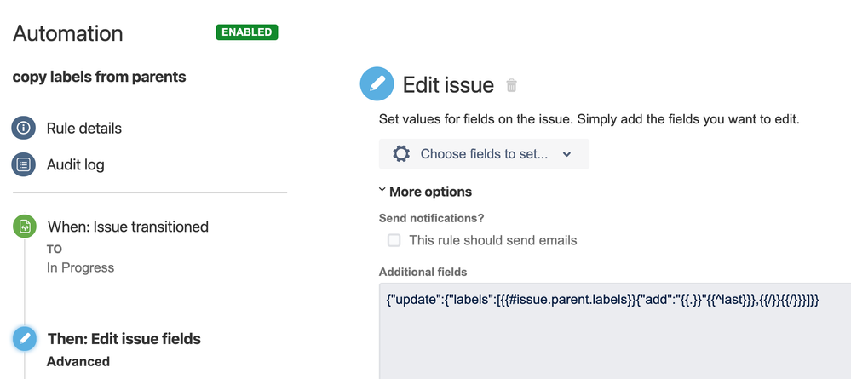Select the Then: Edit issue fields step
The height and width of the screenshot is (379, 851).
(x=124, y=339)
